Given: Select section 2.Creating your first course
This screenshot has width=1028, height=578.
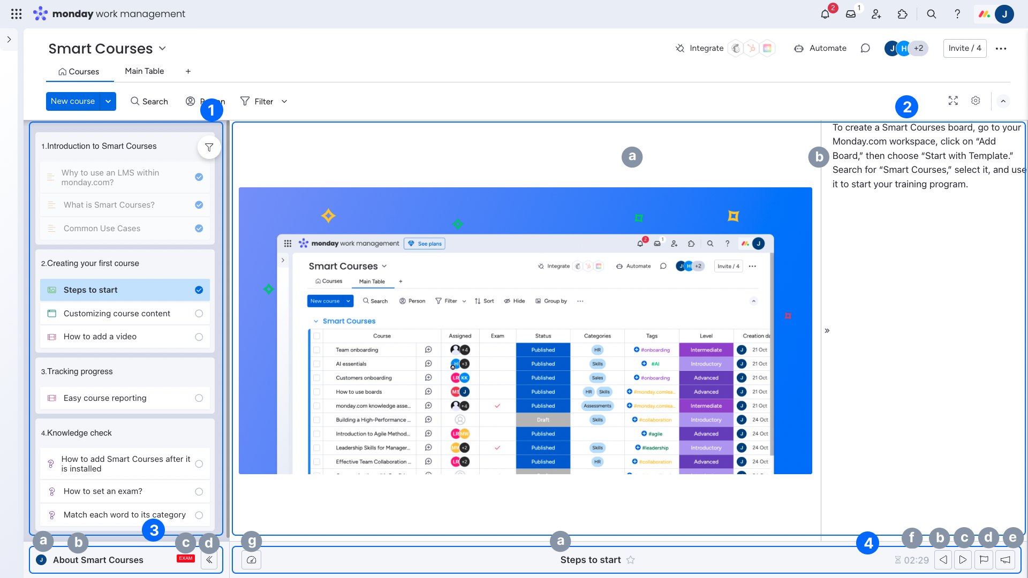Looking at the screenshot, I should [90, 263].
